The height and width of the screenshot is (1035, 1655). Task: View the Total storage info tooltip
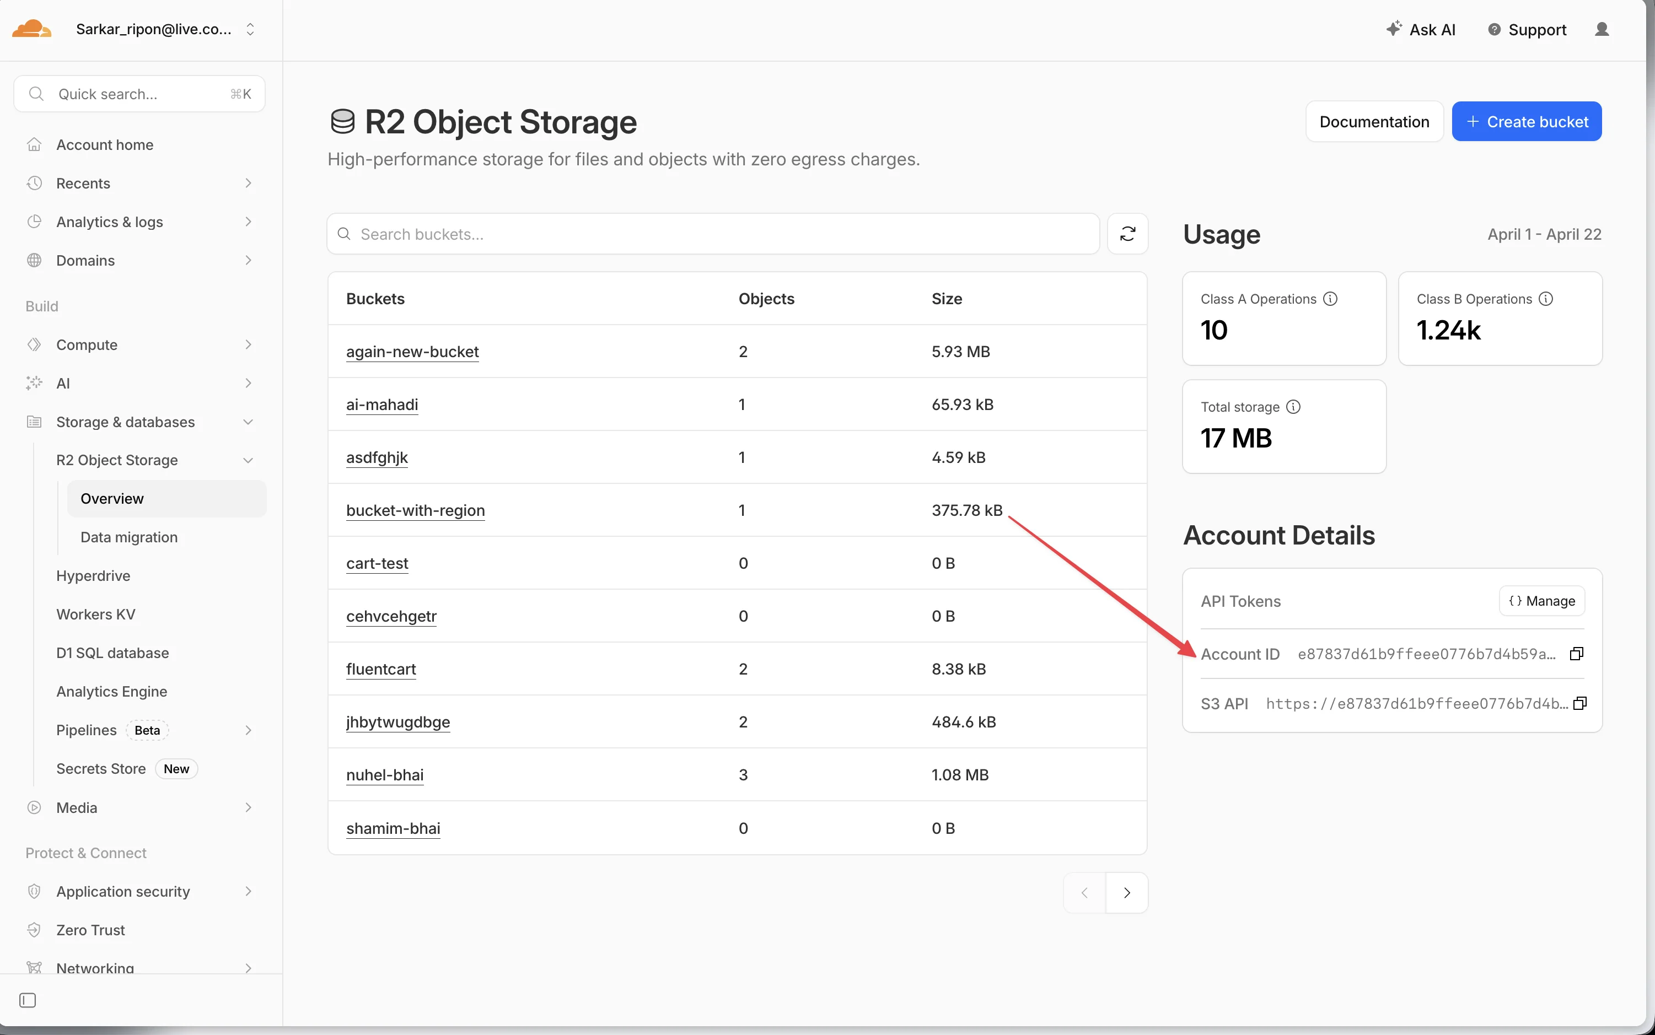[1293, 407]
